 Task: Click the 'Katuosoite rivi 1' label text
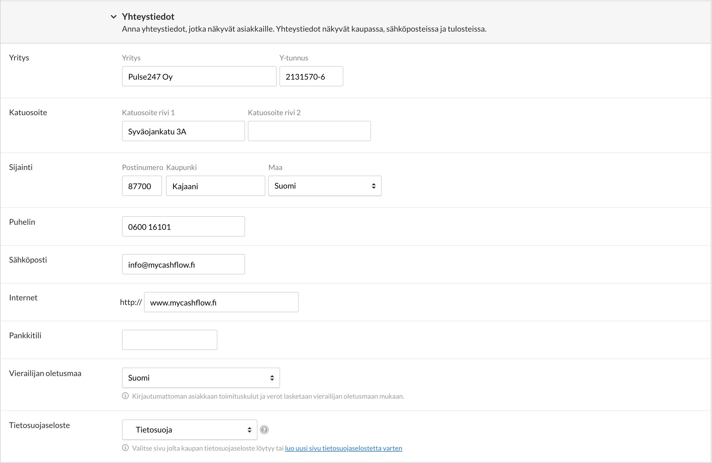(148, 112)
